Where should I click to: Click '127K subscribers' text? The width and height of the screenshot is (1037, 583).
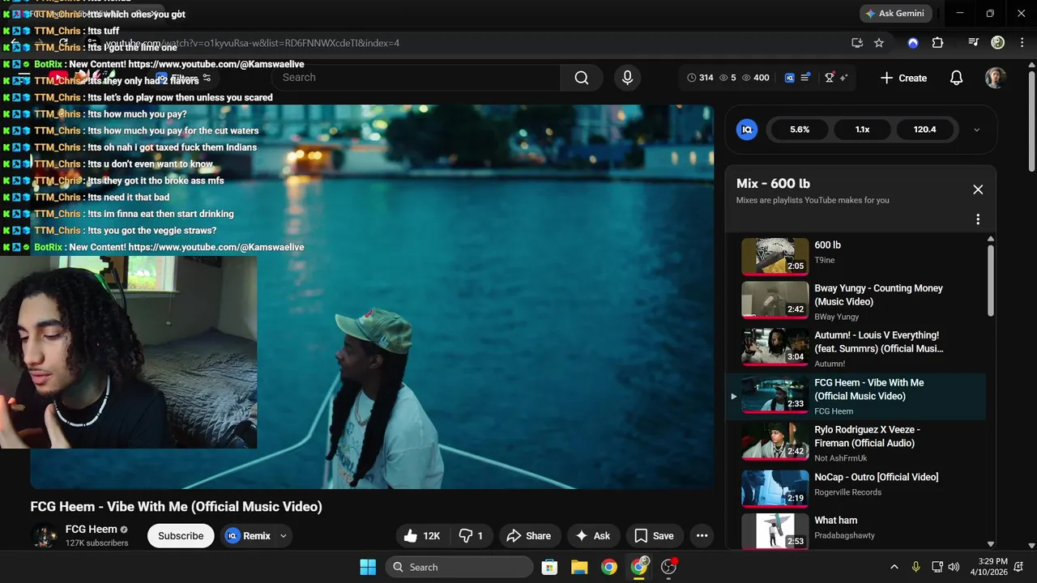point(97,543)
